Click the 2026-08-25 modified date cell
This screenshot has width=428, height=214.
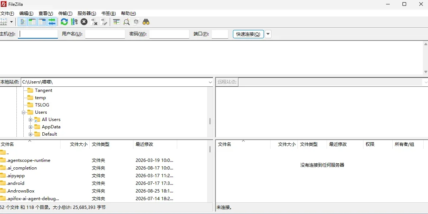155,191
